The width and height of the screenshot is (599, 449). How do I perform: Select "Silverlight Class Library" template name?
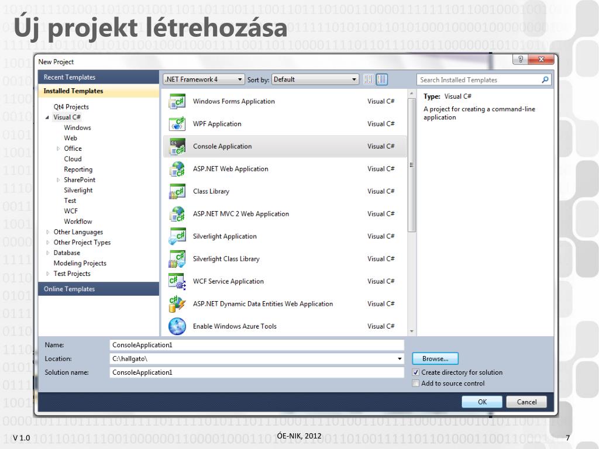point(226,259)
